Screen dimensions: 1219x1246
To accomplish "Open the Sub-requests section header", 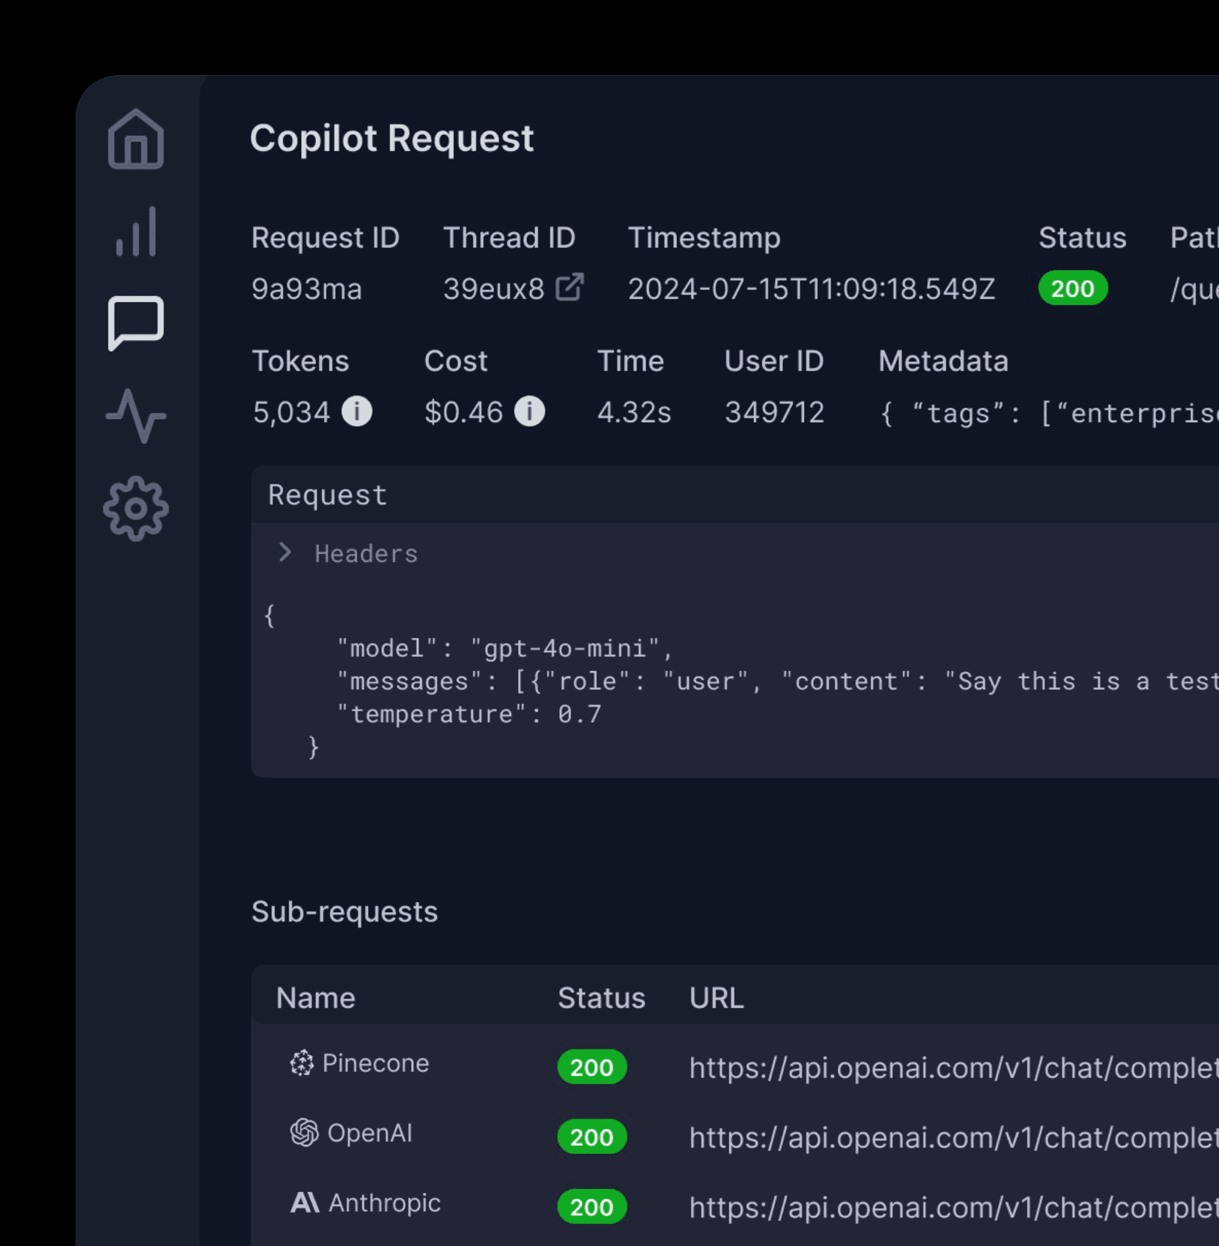I will [x=345, y=911].
